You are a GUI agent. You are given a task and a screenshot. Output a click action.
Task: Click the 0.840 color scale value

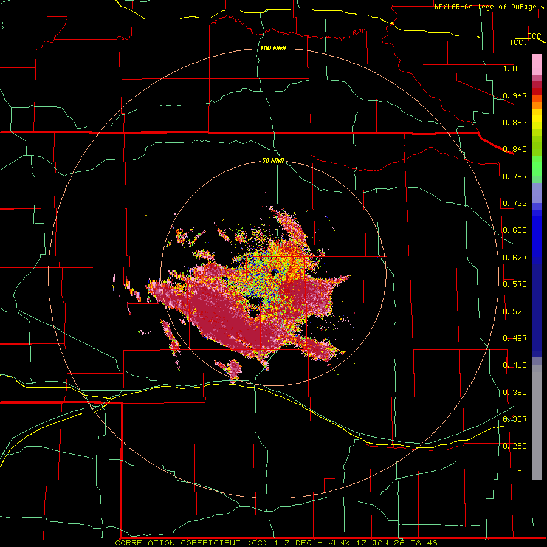[515, 150]
